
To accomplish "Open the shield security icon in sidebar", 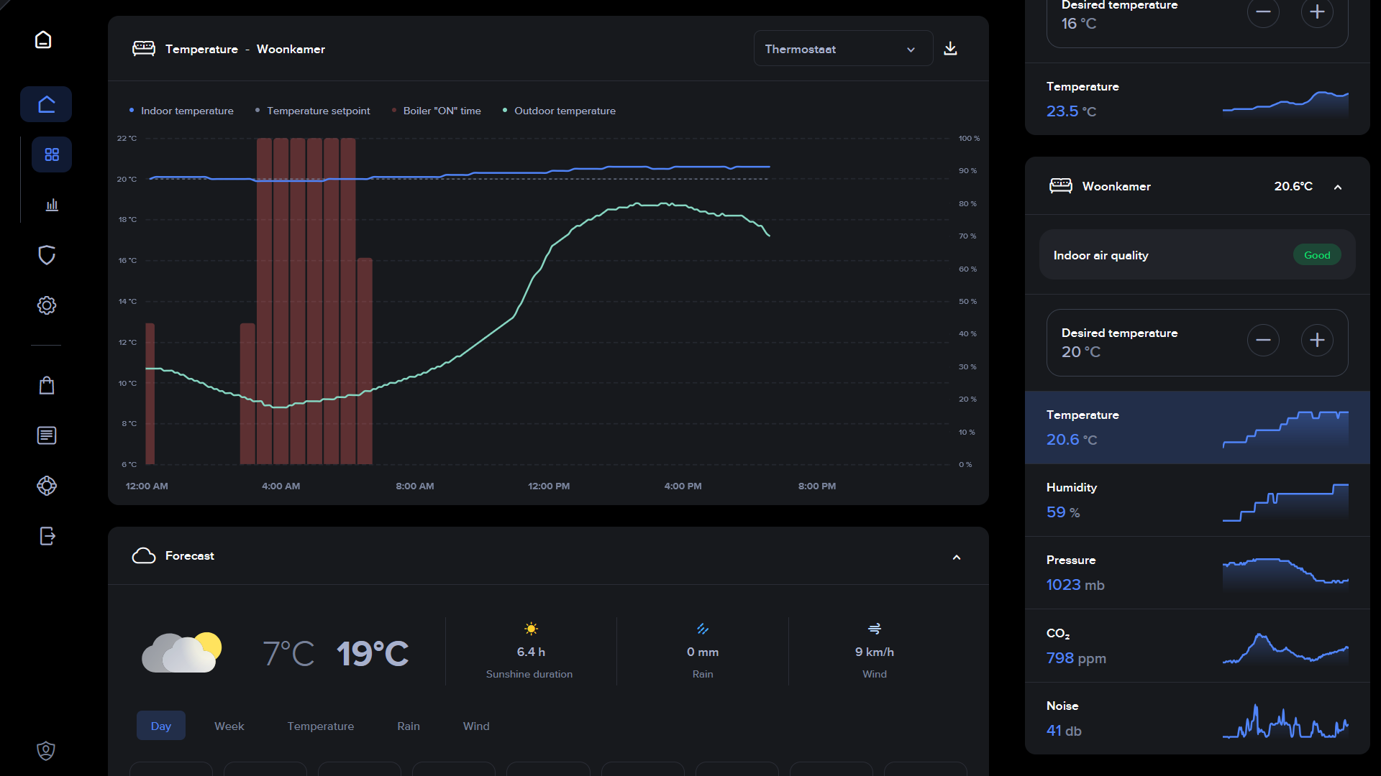I will click(47, 255).
